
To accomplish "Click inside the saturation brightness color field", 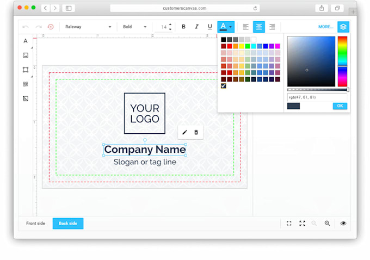I will click(311, 61).
